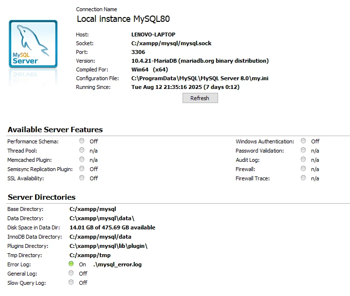Click the Slow Query Log status indicator

tap(71, 282)
